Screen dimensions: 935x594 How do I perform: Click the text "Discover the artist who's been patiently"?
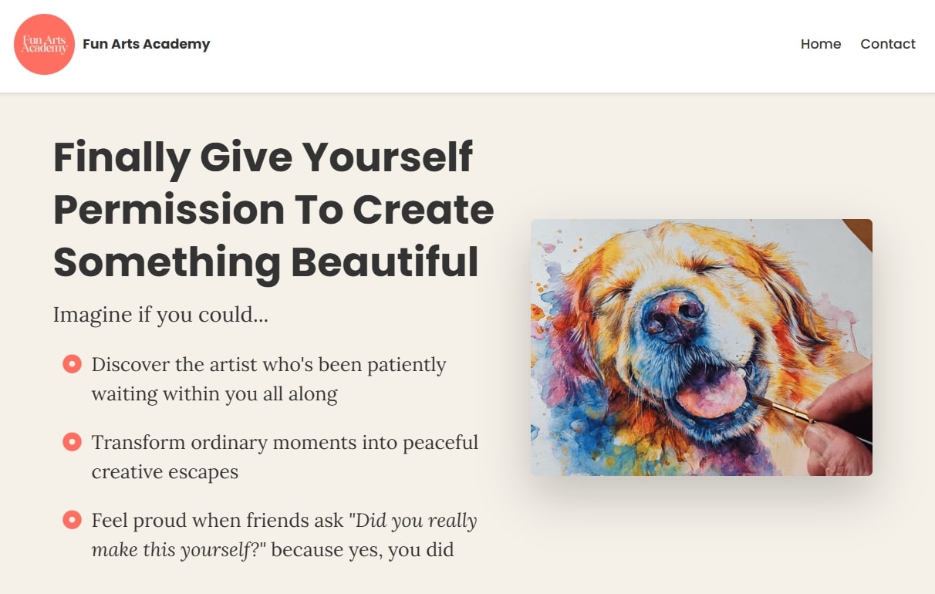coord(269,364)
